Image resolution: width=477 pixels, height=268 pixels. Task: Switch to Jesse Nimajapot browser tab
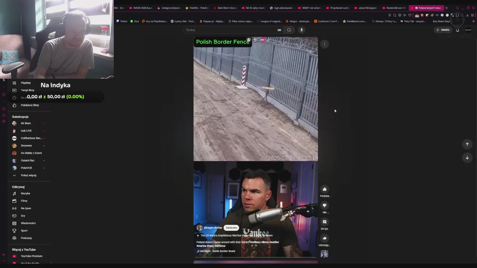point(366,8)
